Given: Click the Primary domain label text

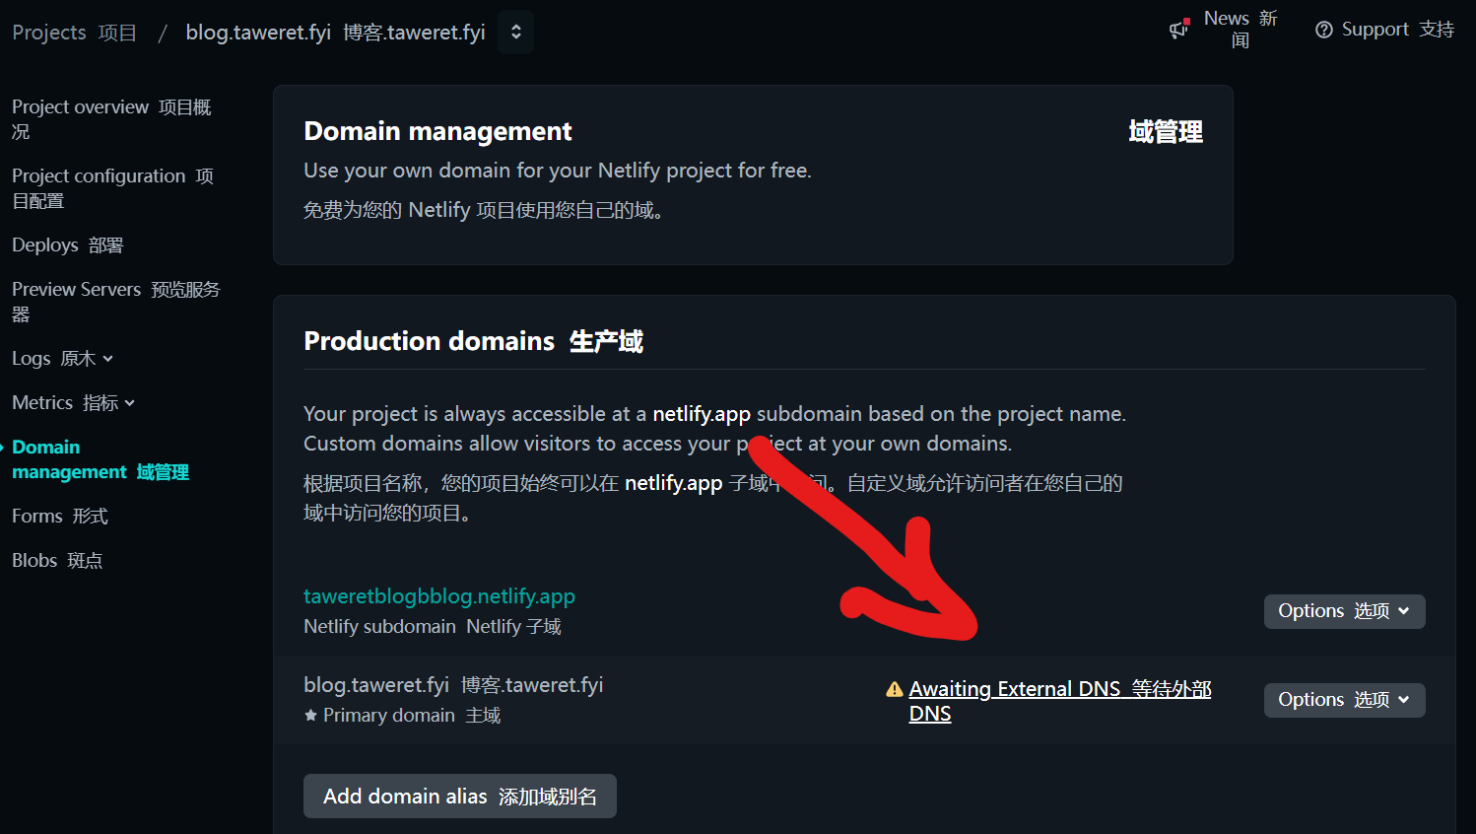Looking at the screenshot, I should click(x=412, y=715).
